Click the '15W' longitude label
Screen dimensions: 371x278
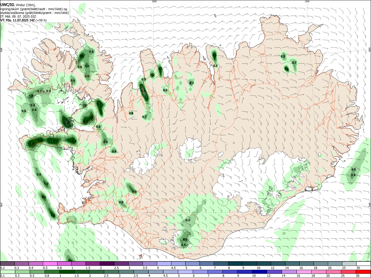pyautogui.click(x=307, y=1)
